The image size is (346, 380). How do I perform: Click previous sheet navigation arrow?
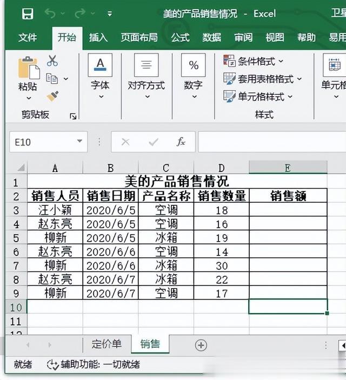tap(28, 345)
